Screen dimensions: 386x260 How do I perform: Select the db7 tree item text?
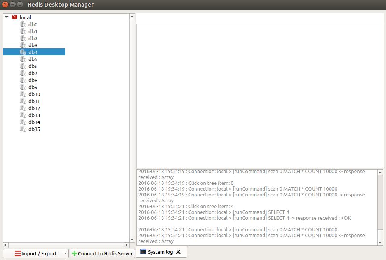33,74
